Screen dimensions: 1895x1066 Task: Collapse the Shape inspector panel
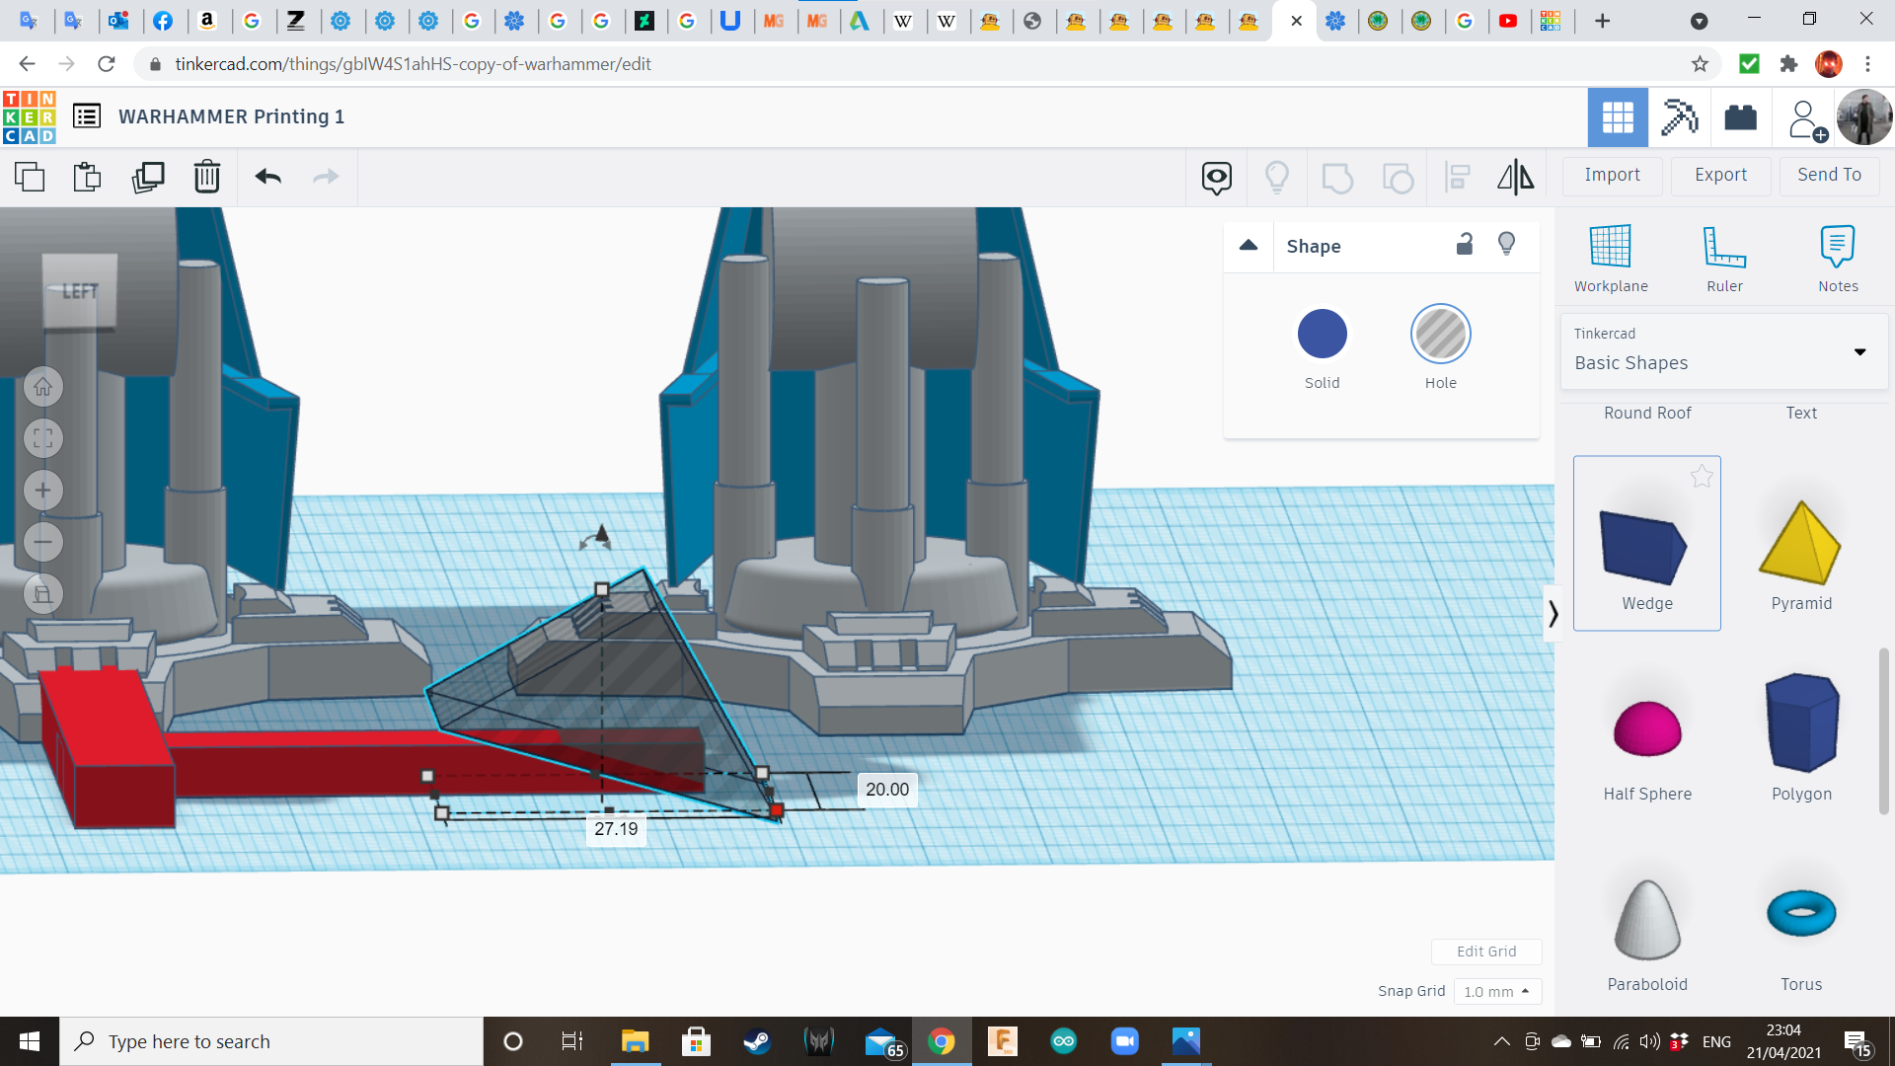1249,245
